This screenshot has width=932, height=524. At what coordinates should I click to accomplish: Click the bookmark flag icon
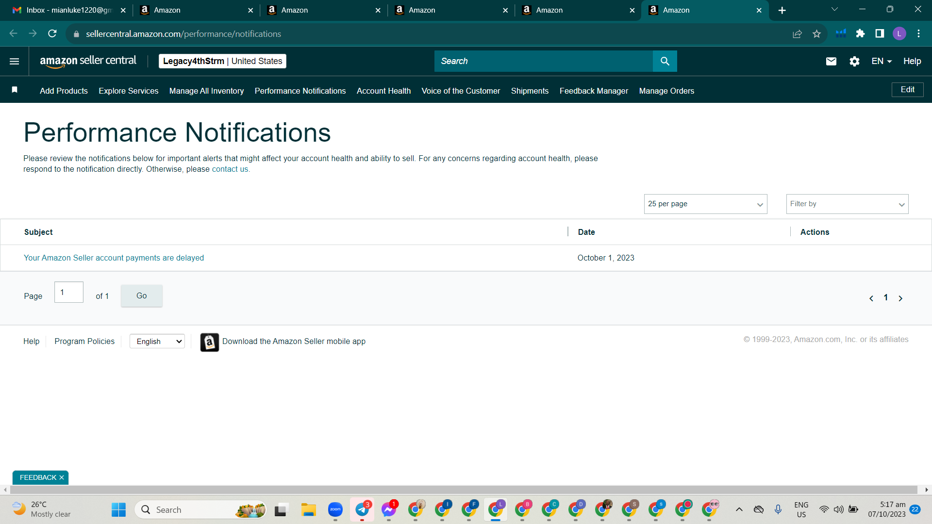click(15, 90)
